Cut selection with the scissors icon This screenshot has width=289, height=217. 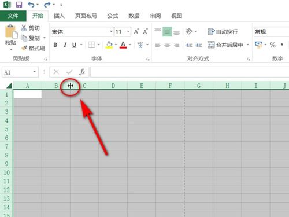[24, 28]
